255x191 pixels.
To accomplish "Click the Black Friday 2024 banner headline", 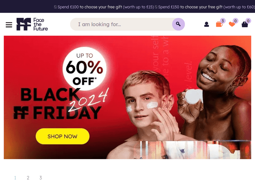I will [x=61, y=103].
